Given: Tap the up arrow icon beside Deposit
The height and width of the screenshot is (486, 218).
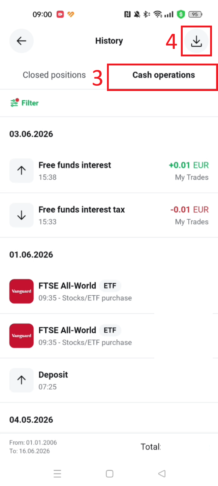Looking at the screenshot, I should (x=21, y=380).
